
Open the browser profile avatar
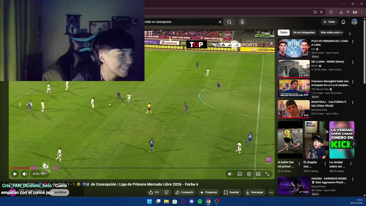click(x=355, y=12)
